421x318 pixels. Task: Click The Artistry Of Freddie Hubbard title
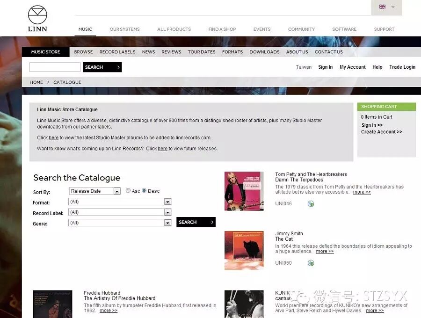[x=119, y=298]
